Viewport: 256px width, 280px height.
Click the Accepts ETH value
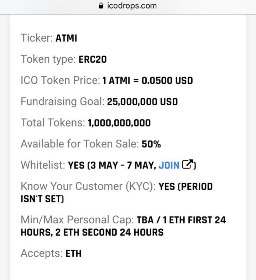coord(73,254)
